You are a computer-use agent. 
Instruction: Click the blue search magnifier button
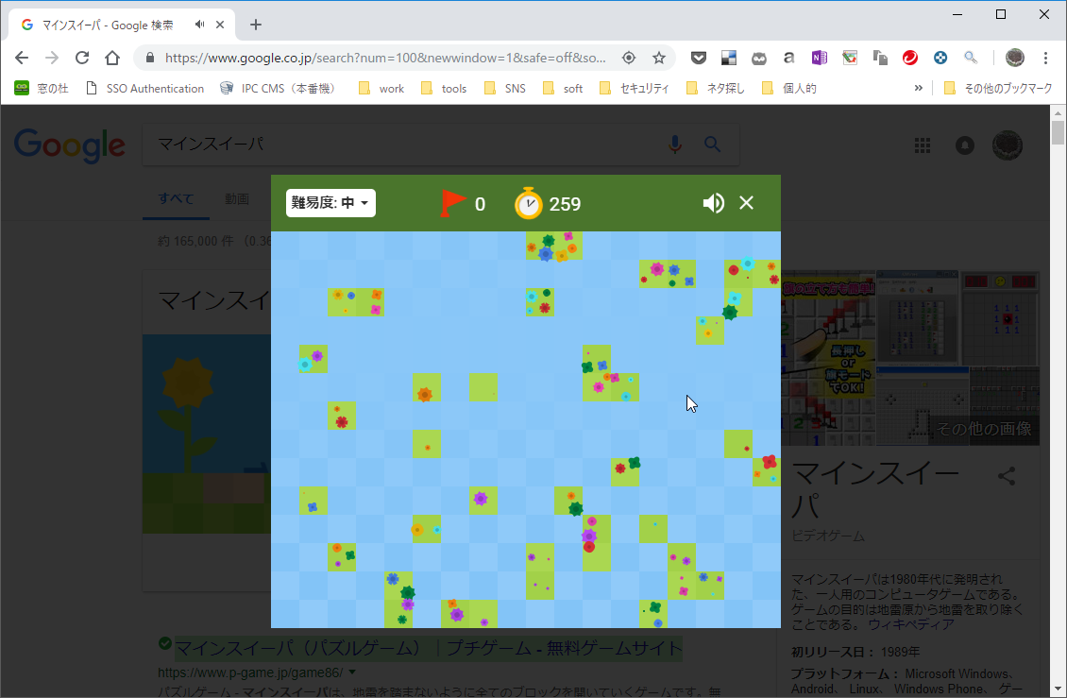[712, 145]
